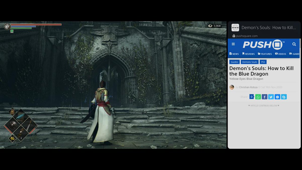Image resolution: width=302 pixels, height=170 pixels.
Task: Click the green stamina bar
Action: point(21,28)
